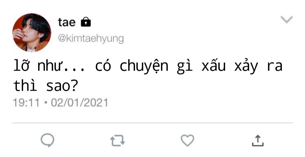Screen dimensions: 305x157
Task: Click the divider line above action icons
Action: point(152,123)
